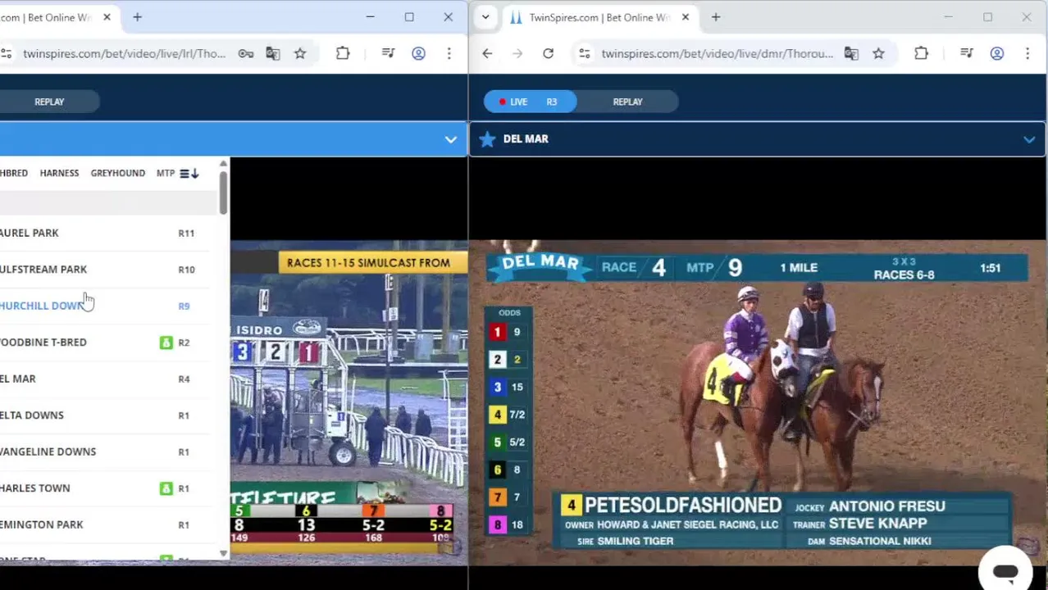Click green bet icon on Woodbine T-Bred row
1048x590 pixels.
click(166, 343)
